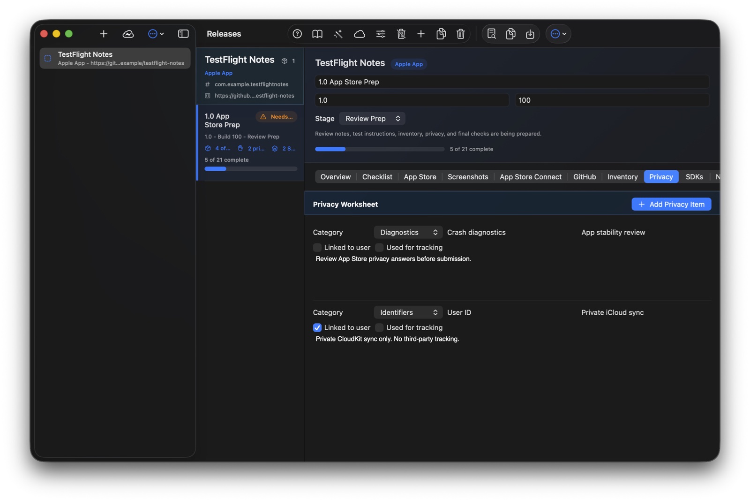
Task: Switch to the App Store tab
Action: click(x=420, y=177)
